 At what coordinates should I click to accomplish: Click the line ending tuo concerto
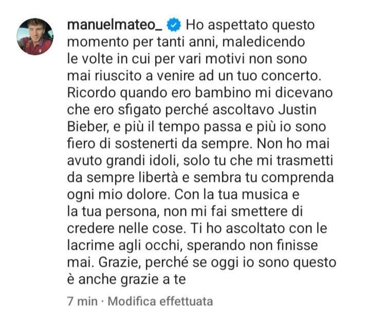coord(194,76)
